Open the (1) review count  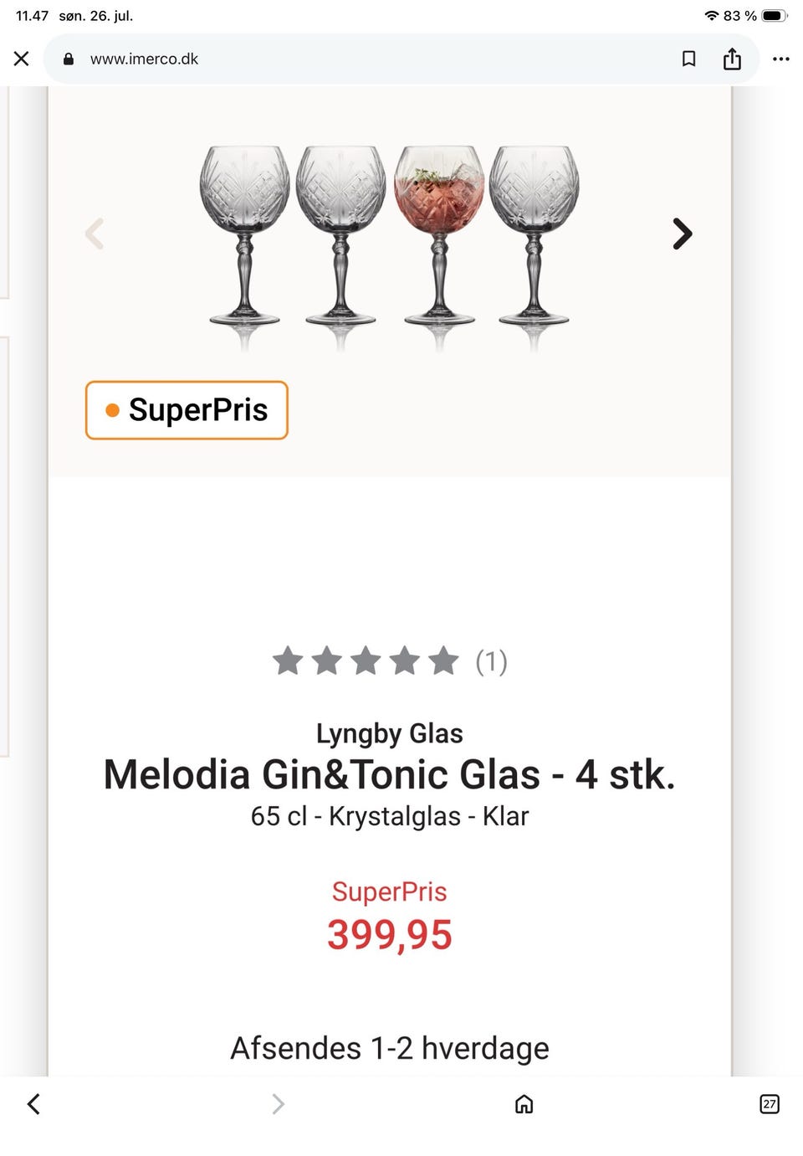pyautogui.click(x=491, y=661)
